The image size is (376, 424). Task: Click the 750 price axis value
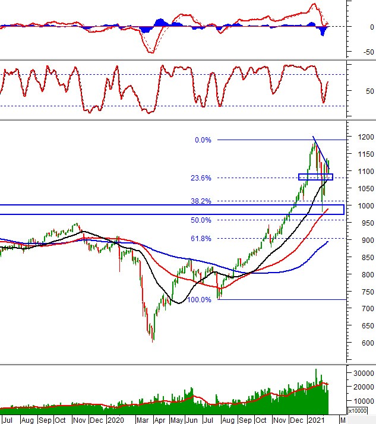[368, 292]
